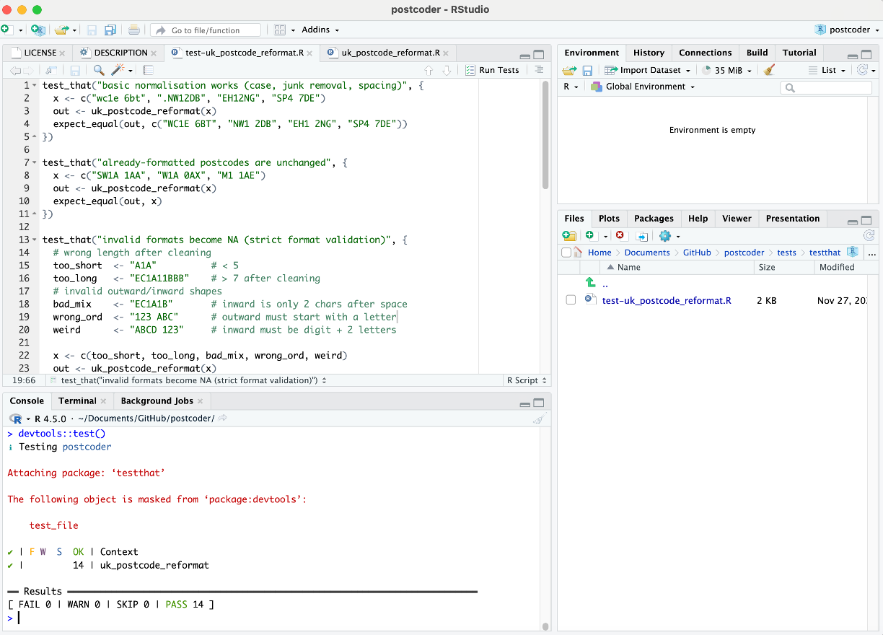Refresh the Files pane listing

(869, 235)
